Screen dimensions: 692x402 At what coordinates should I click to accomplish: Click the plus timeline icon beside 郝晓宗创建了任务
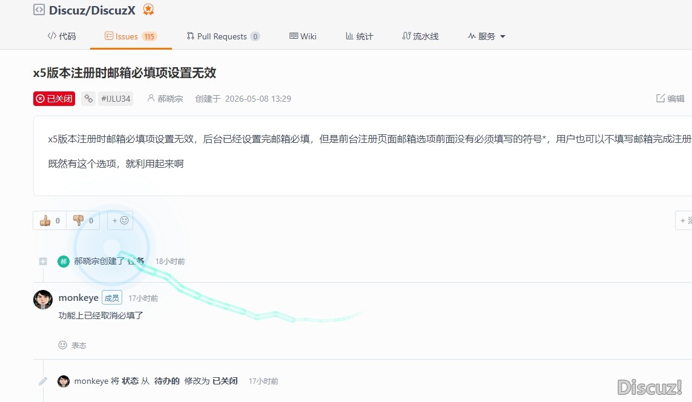coord(43,261)
